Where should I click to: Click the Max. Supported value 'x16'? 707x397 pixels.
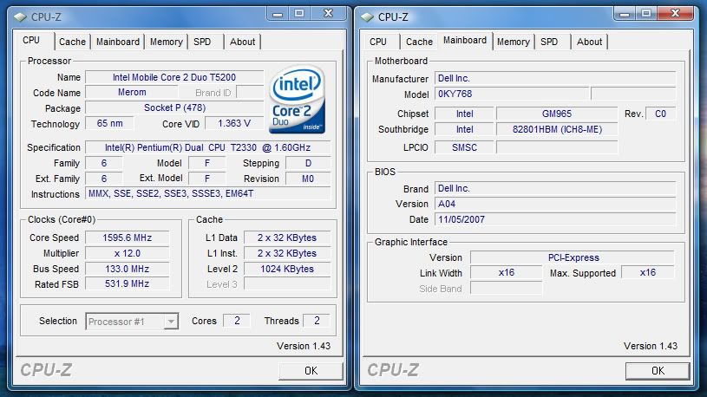click(648, 273)
